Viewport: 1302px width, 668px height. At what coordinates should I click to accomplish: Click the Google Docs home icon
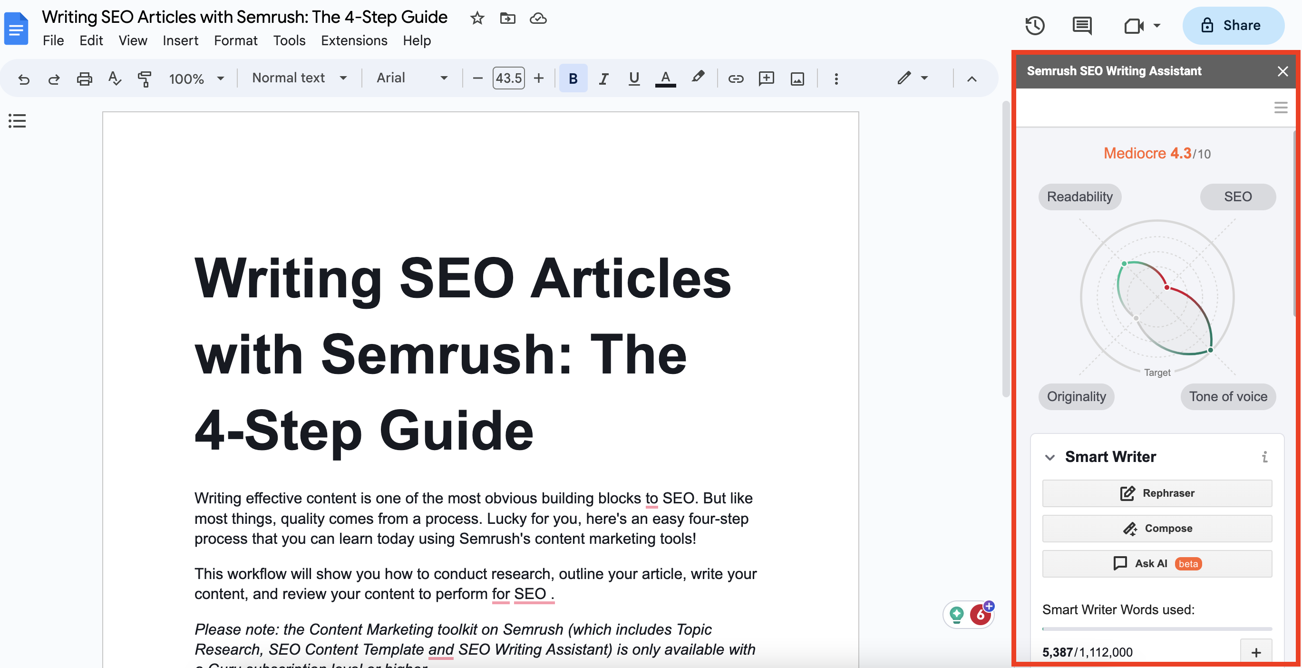coord(16,29)
